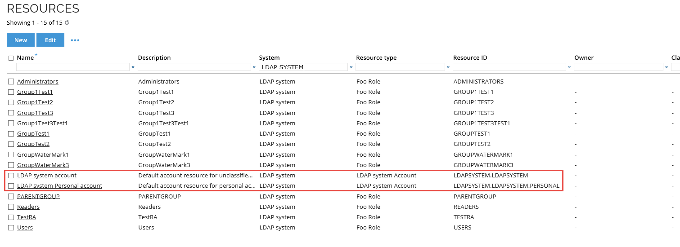Screen dimensions: 680x247
Task: Open the LDAP system Personal account link
Action: point(59,186)
